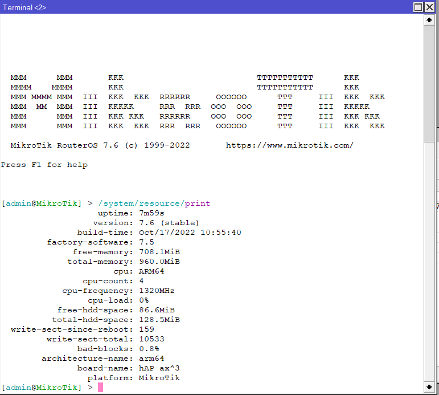The image size is (439, 395).
Task: Click the write-sect-total value 10533
Action: click(151, 339)
